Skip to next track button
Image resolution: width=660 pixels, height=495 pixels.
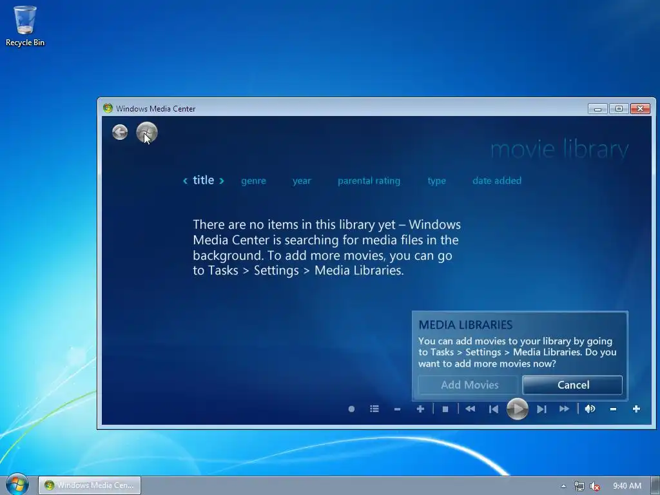tap(541, 409)
